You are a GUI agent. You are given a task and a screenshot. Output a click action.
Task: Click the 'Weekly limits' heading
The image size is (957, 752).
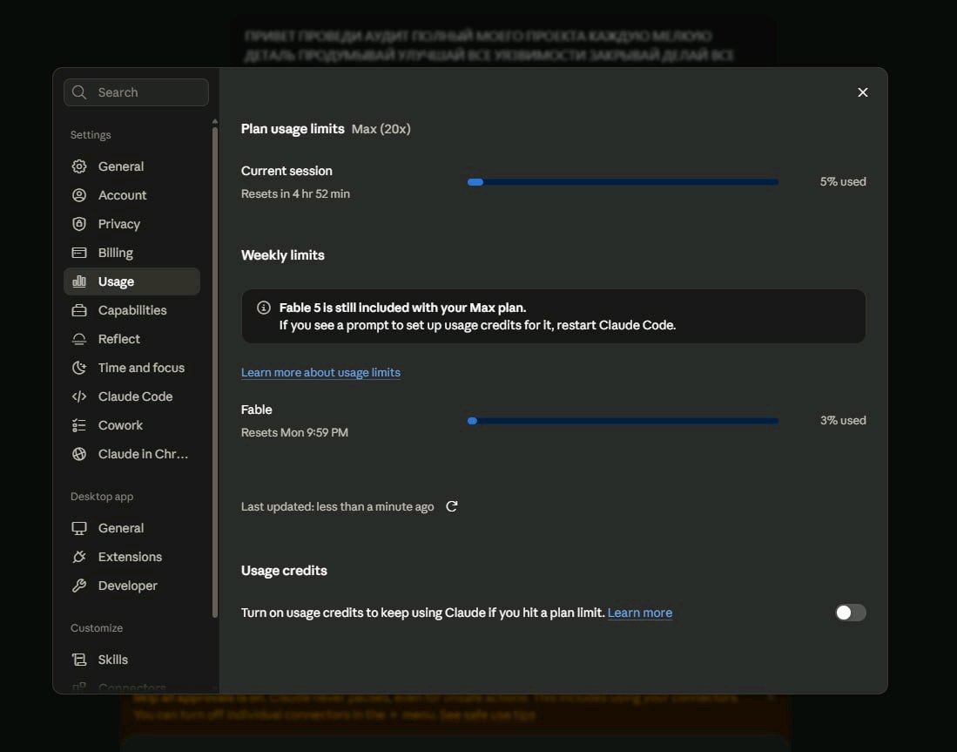pos(283,255)
